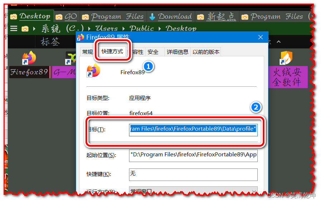321x202 pixels.
Task: Click folder icon on GO bookmark tab
Action: (x=59, y=17)
